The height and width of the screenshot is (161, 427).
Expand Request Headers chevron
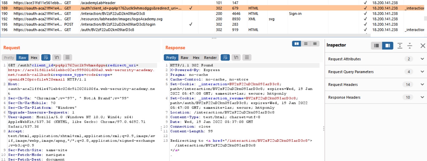click(422, 84)
